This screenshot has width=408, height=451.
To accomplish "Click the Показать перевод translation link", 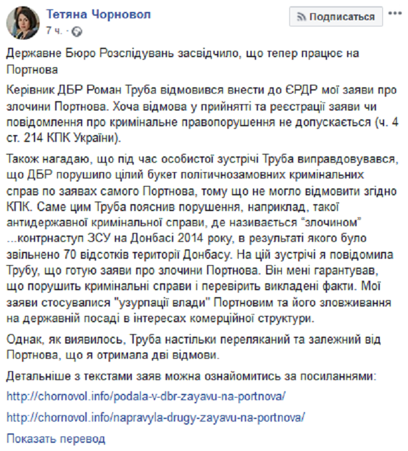I will (x=56, y=438).
